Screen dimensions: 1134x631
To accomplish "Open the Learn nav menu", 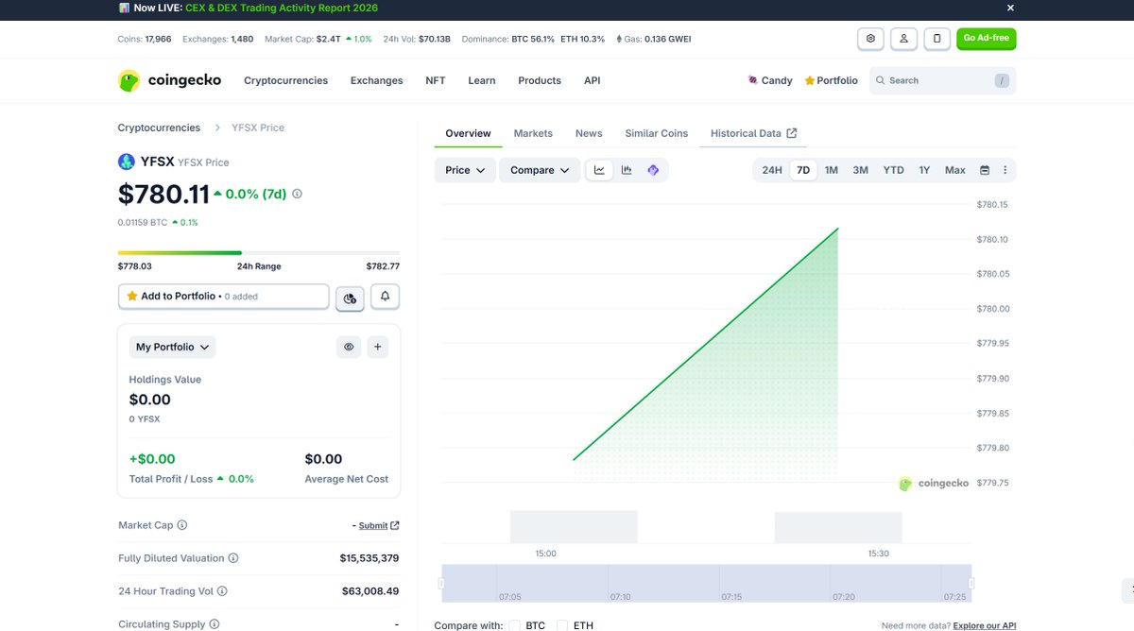I will click(x=482, y=80).
